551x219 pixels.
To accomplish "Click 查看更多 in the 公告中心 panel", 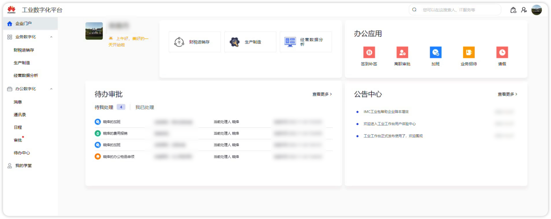I will [x=507, y=94].
